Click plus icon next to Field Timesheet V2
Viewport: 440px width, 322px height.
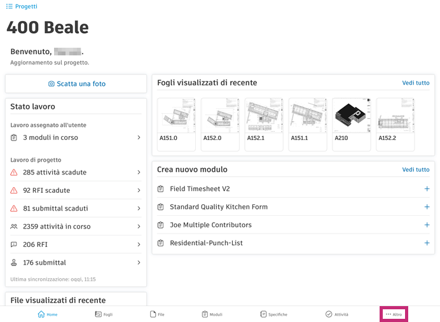[427, 189]
